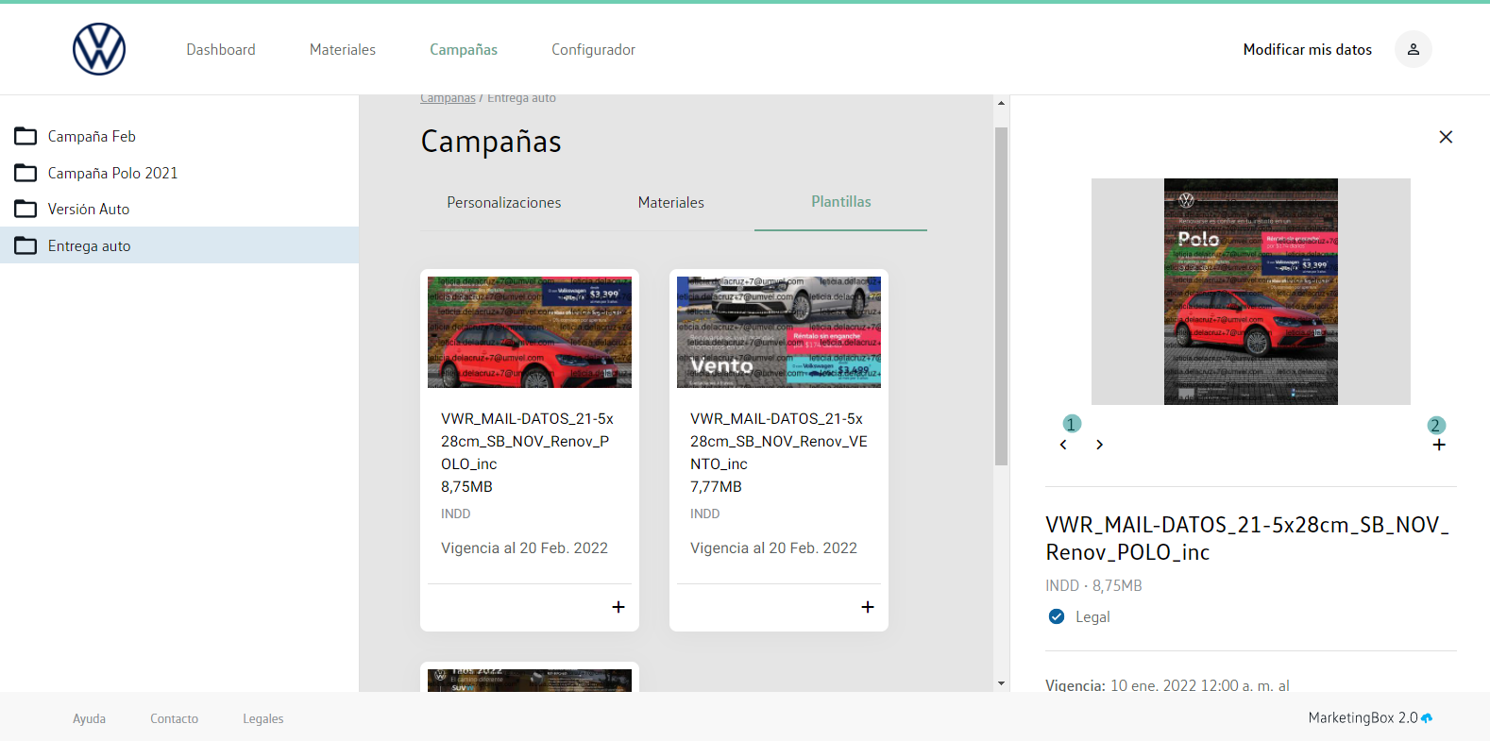
Task: Open Configurador in the top navigation
Action: pyautogui.click(x=593, y=49)
